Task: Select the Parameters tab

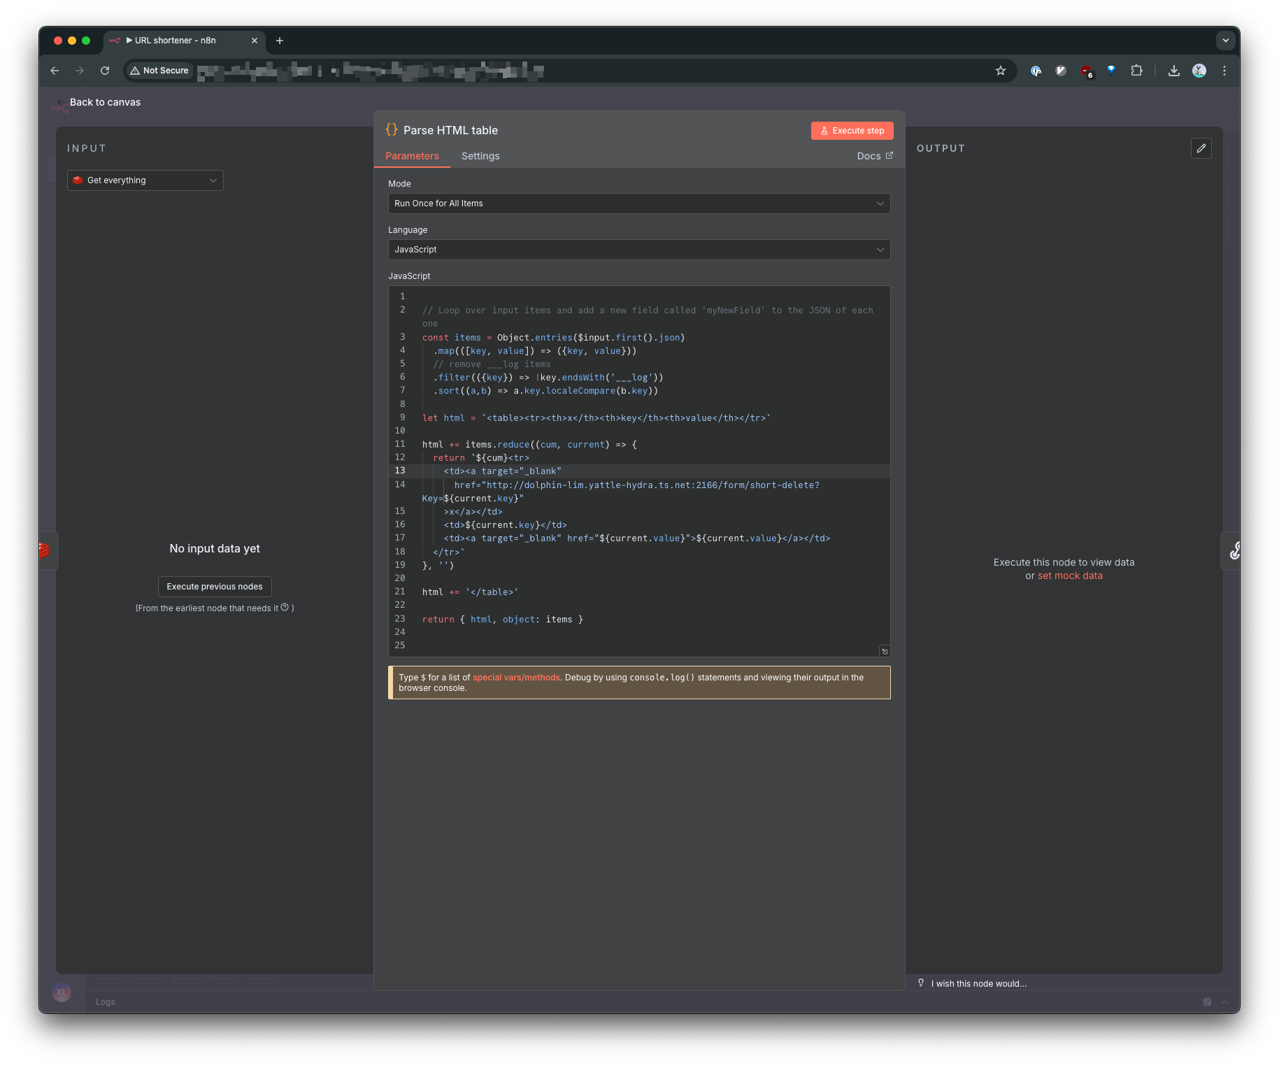Action: (412, 156)
